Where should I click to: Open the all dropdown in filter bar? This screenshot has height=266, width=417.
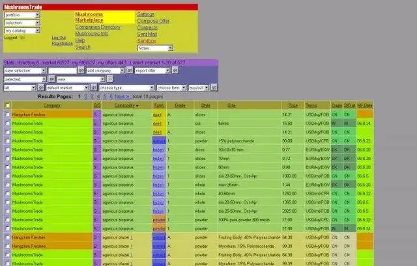[20, 88]
